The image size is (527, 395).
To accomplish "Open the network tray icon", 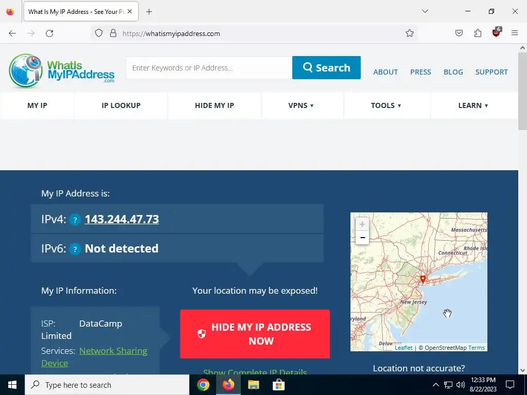I will point(448,385).
